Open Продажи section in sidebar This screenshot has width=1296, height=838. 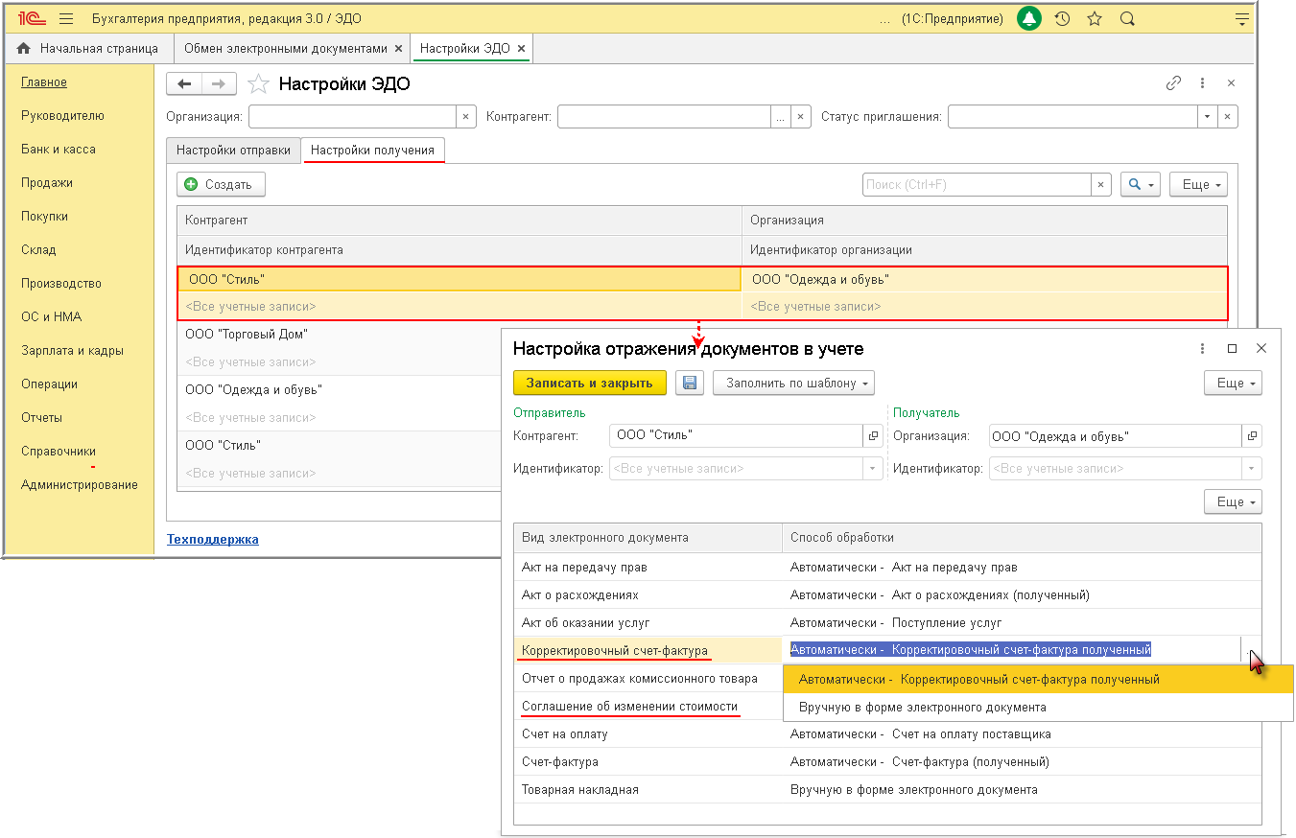pyautogui.click(x=47, y=183)
